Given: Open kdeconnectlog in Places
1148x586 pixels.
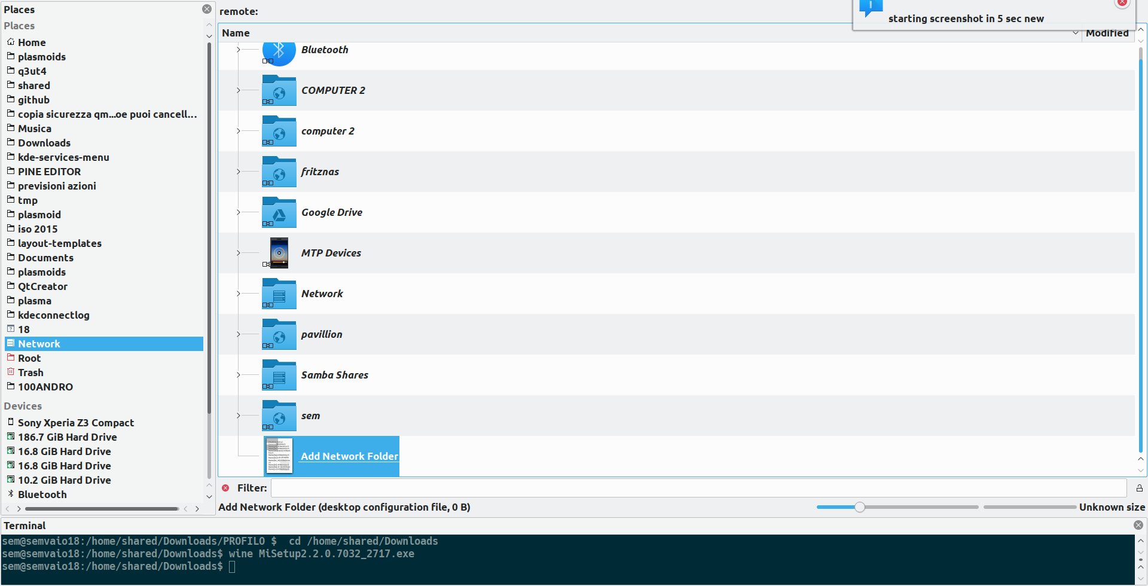Looking at the screenshot, I should (x=53, y=315).
